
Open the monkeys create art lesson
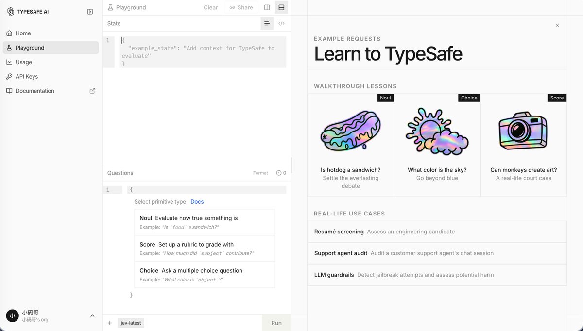click(x=524, y=145)
